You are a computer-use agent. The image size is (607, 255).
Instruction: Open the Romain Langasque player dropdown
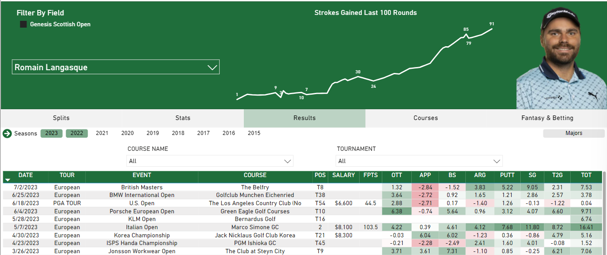click(116, 67)
